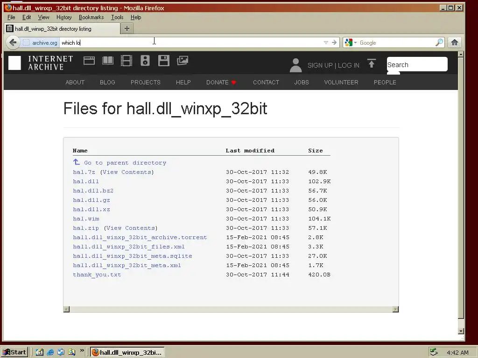478x358 pixels.
Task: Open the PROJECTS page
Action: tap(146, 82)
